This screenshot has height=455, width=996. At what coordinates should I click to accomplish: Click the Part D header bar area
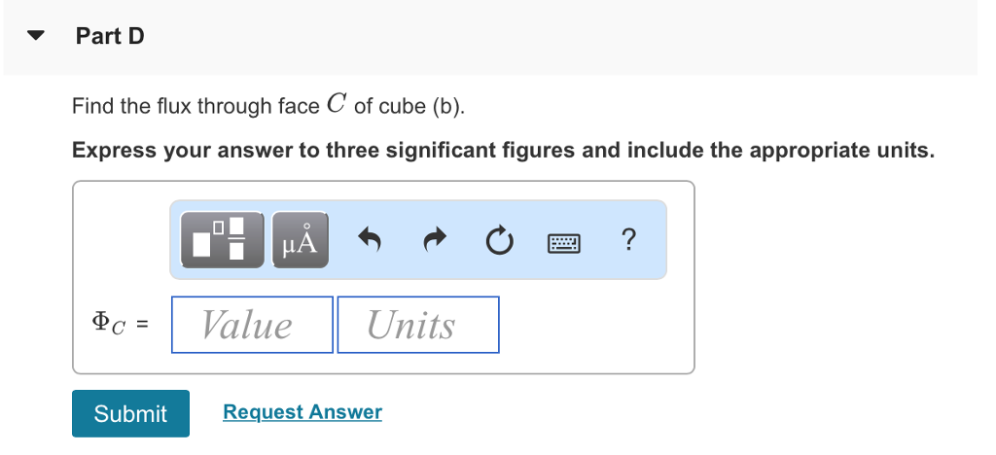point(490,37)
